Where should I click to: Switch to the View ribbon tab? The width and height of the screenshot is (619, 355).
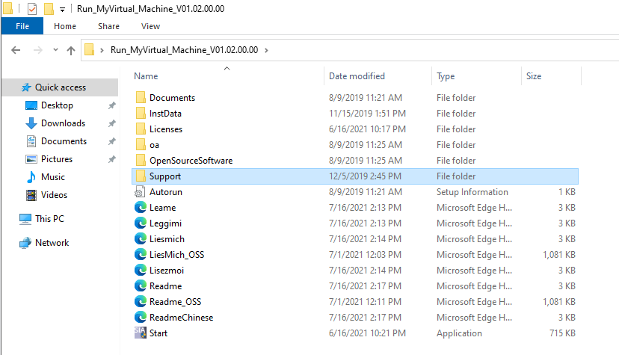pyautogui.click(x=150, y=26)
